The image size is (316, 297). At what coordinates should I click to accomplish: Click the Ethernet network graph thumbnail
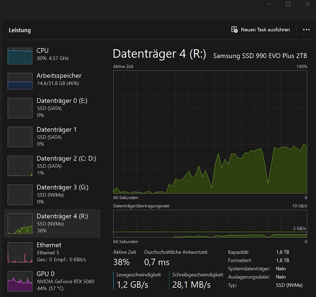[x=20, y=252]
